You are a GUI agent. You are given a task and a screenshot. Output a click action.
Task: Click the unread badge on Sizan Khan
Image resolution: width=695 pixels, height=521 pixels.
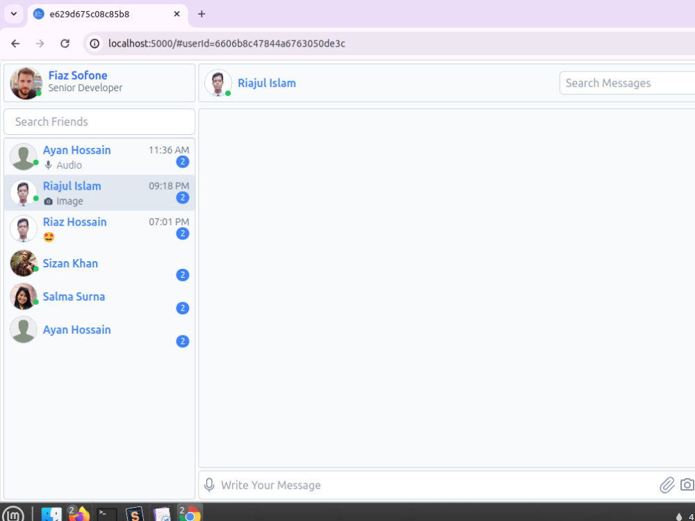(x=183, y=275)
